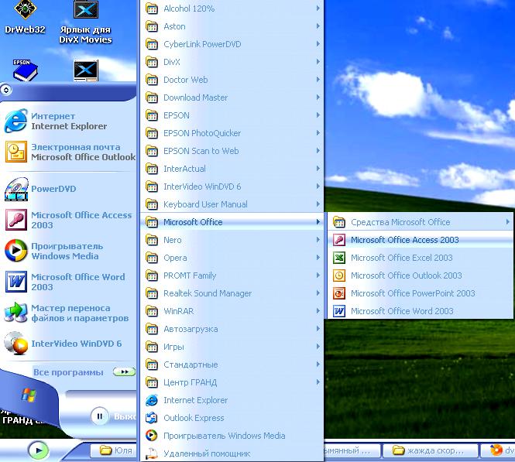Open the PROMT Family menu entry

click(x=232, y=275)
